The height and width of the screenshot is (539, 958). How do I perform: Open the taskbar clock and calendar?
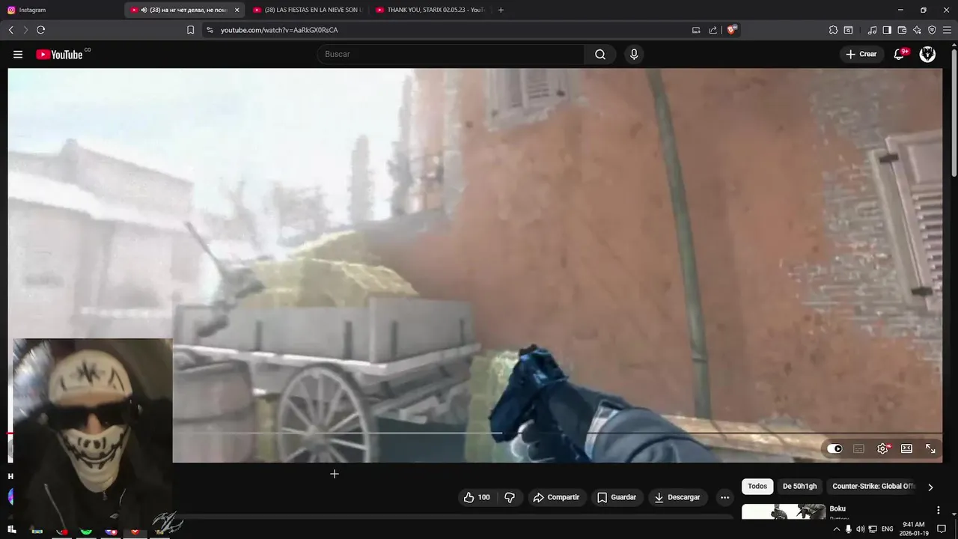(913, 529)
